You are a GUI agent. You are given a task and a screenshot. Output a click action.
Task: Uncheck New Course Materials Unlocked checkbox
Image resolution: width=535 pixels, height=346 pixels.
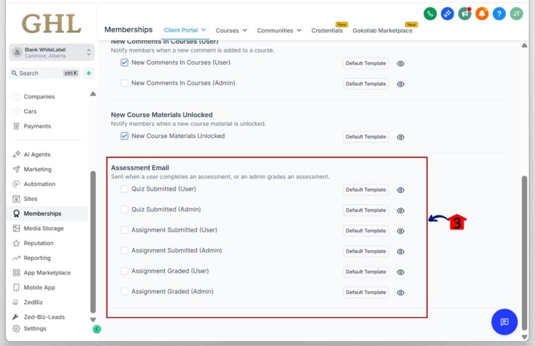(x=124, y=136)
